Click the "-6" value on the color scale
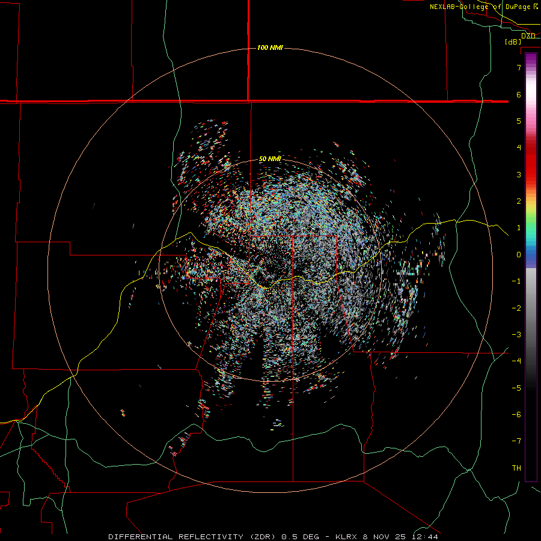541x541 pixels. coord(516,415)
